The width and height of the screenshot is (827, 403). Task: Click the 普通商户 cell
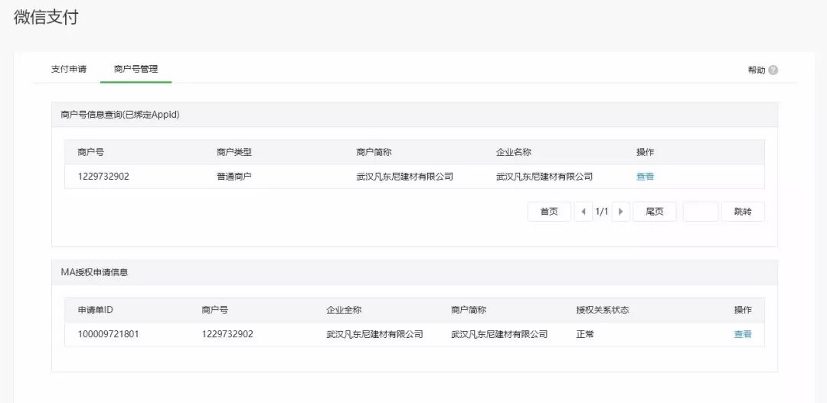[234, 177]
